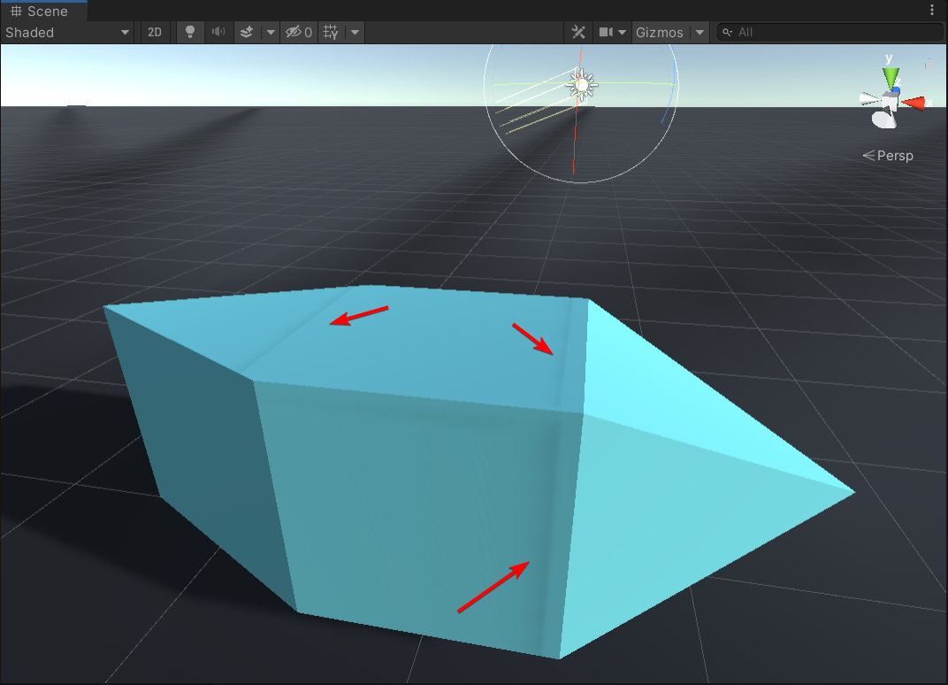
Task: Click the Gizmos button
Action: pyautogui.click(x=660, y=32)
